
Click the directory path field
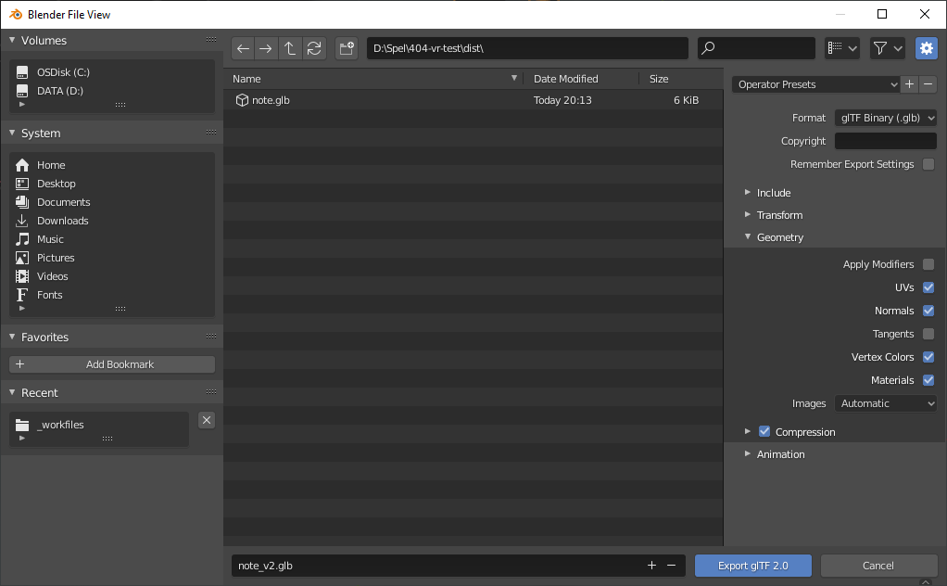[x=527, y=48]
